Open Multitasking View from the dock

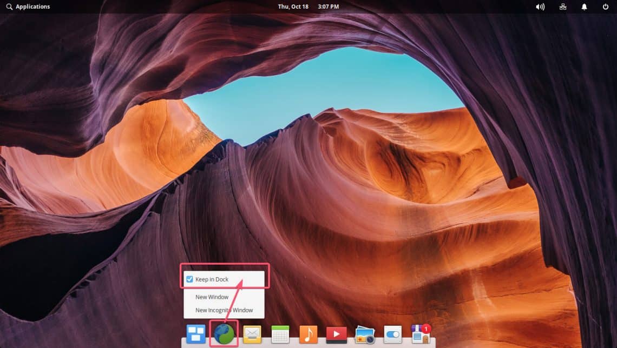tap(196, 334)
